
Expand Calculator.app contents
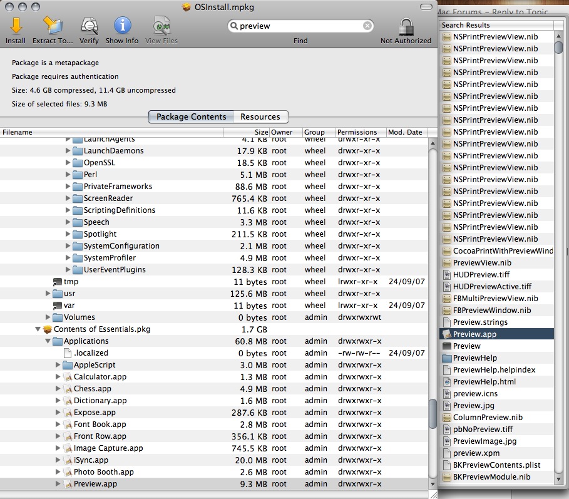point(58,377)
